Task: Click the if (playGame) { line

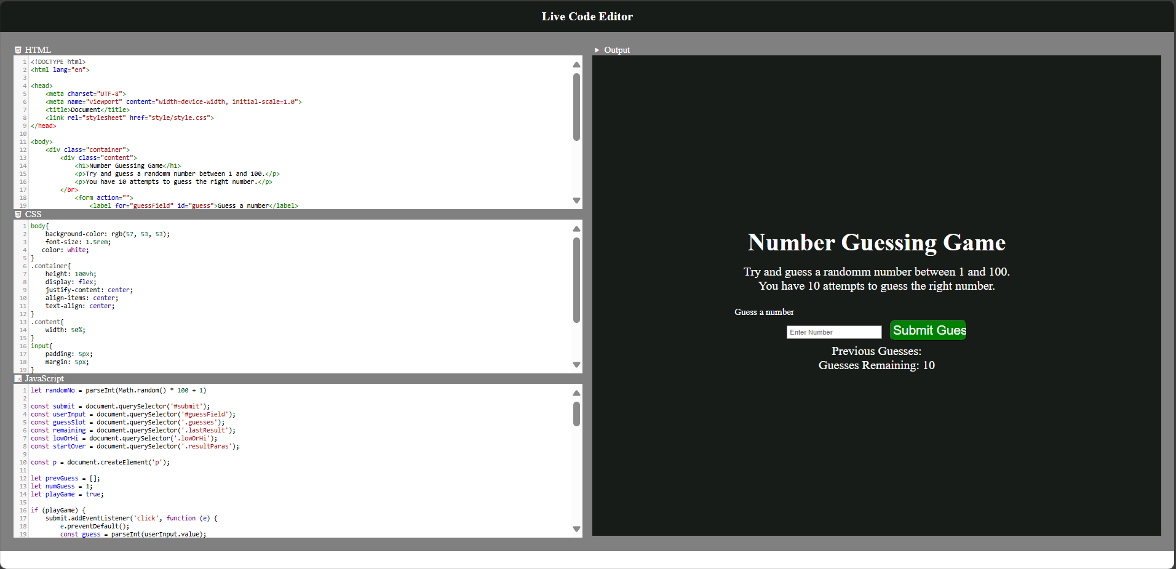Action: point(58,511)
